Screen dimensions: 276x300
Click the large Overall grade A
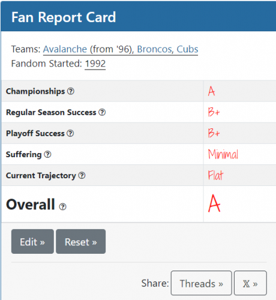(214, 203)
